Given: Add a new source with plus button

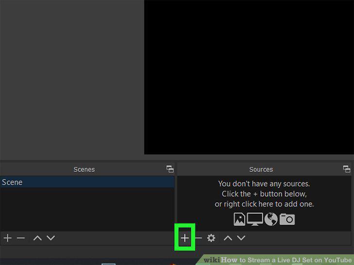Looking at the screenshot, I should [185, 238].
